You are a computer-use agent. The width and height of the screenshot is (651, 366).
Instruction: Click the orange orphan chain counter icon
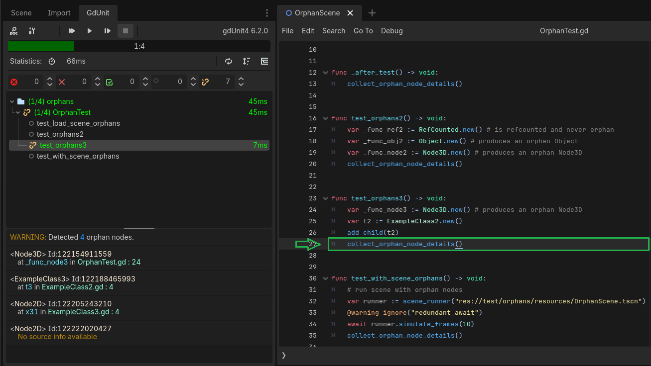click(205, 82)
